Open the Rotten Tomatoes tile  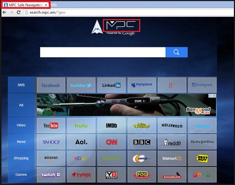point(142,126)
